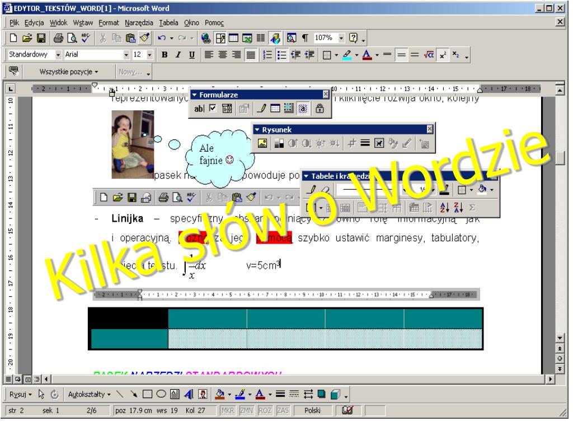The image size is (573, 430).
Task: Open the 107% zoom dropdown
Action: click(341, 38)
